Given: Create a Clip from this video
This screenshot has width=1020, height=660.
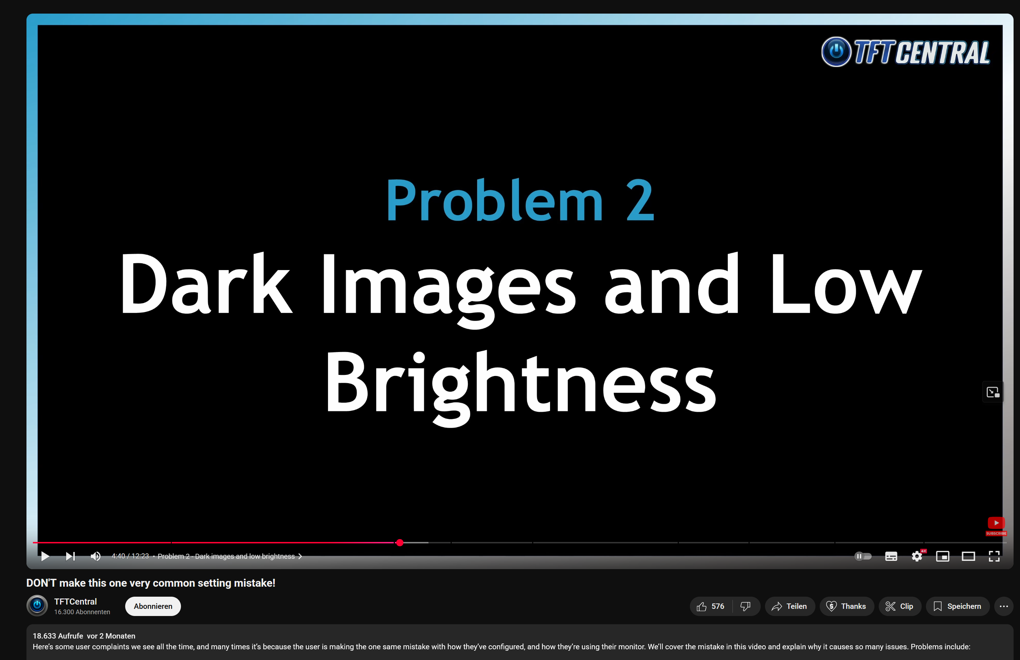Looking at the screenshot, I should coord(899,606).
